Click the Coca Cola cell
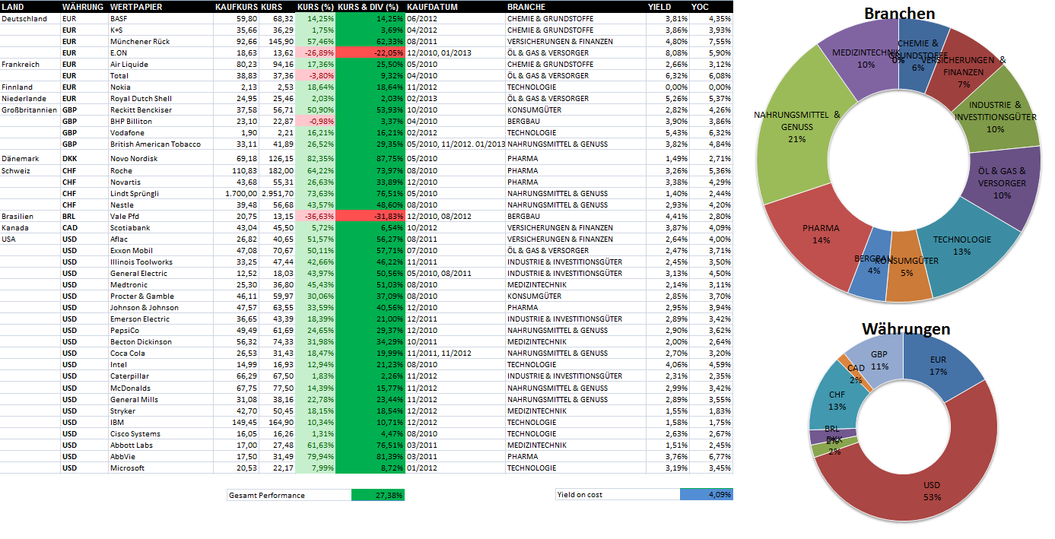Screen dimensions: 1055x539 click(160, 353)
